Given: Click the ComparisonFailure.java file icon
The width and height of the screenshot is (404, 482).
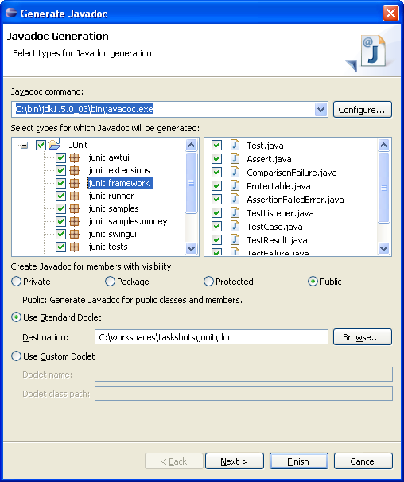Looking at the screenshot, I should point(235,172).
